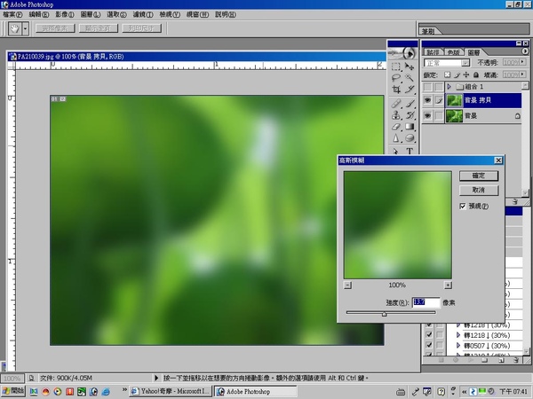Open the 濾鏡 (Filter) menu
Image resolution: width=533 pixels, height=399 pixels.
(143, 14)
